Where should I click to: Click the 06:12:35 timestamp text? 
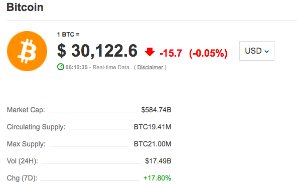[77, 67]
